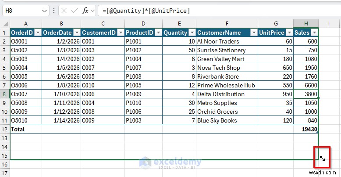
Task: Click the Nova Tech Shop cell
Action: click(227, 68)
